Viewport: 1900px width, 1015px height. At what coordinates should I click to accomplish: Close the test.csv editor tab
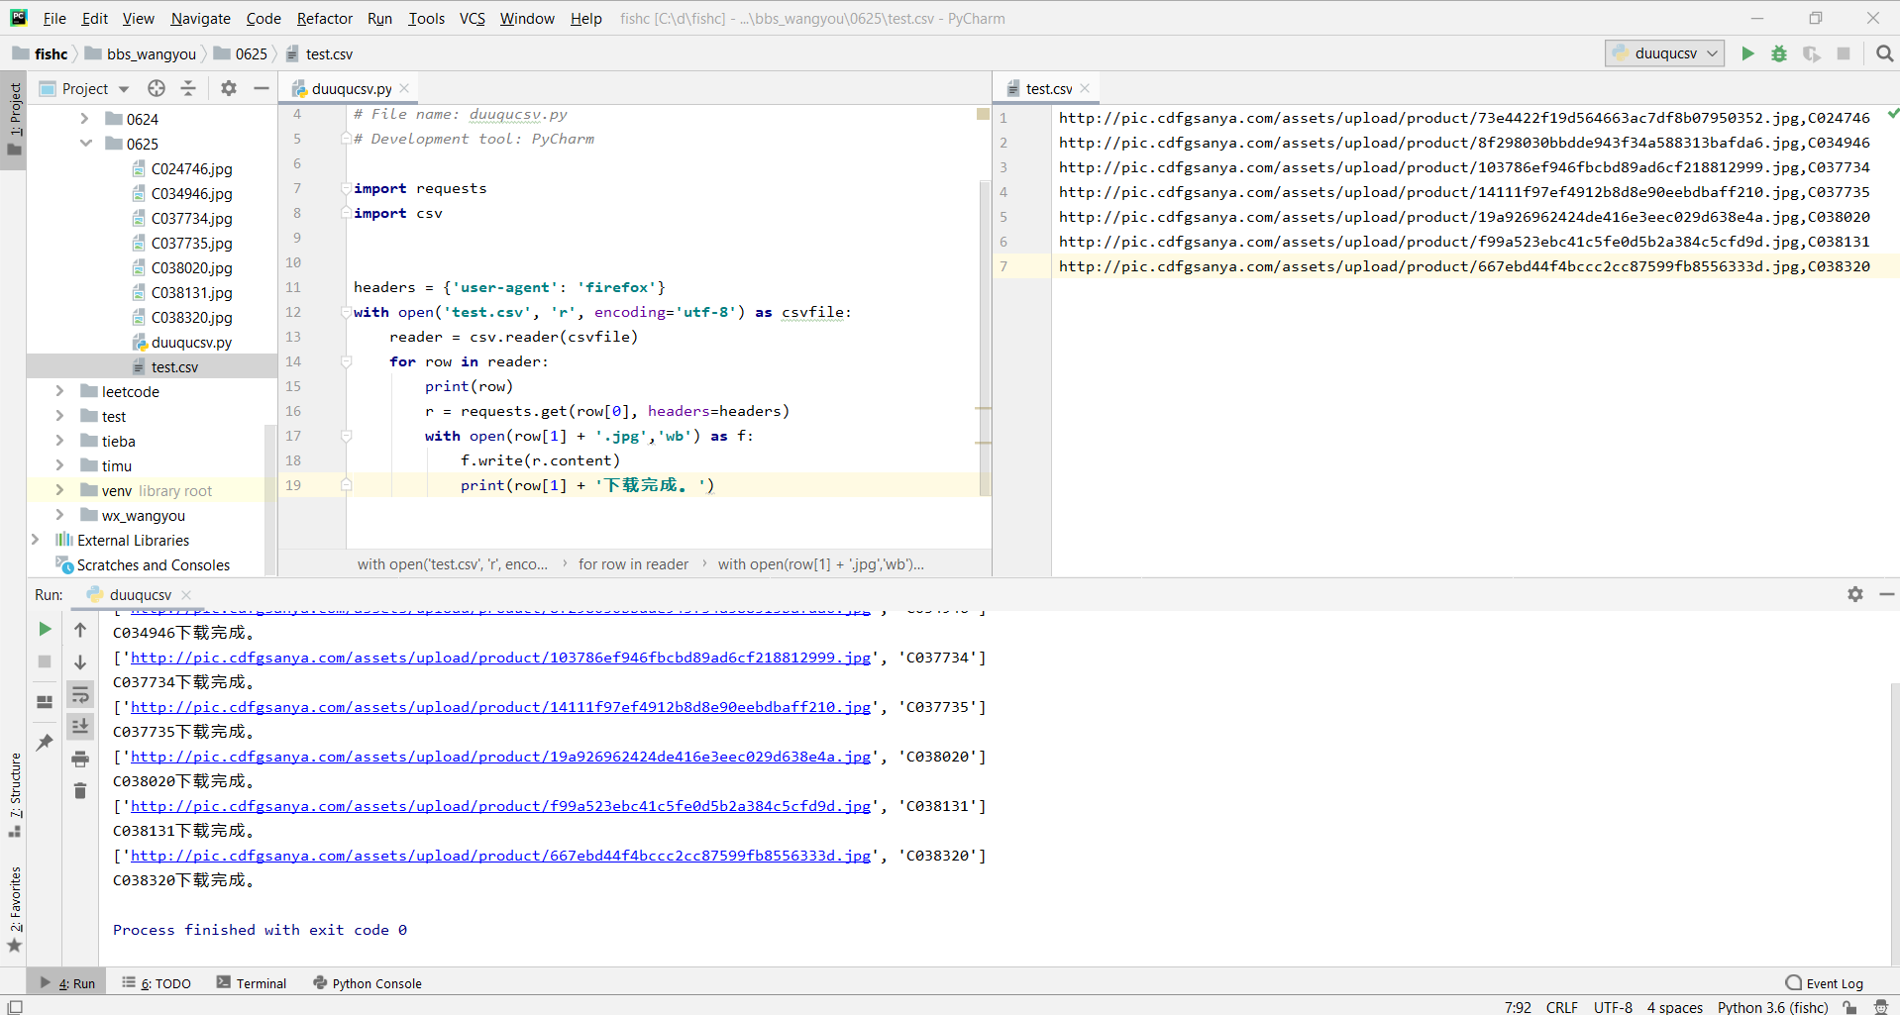(1085, 88)
